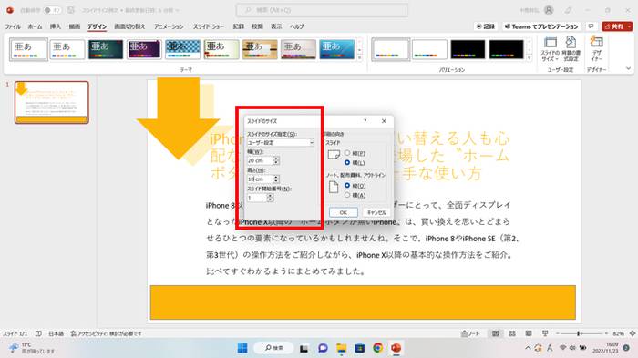
Task: Switch to Reading view icon in status bar
Action: click(x=528, y=333)
